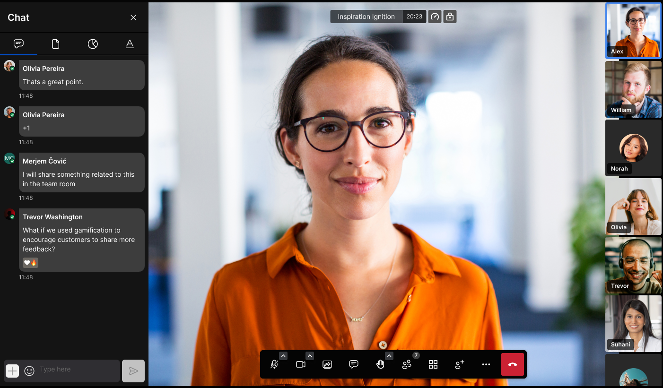
Task: Click the 'Chat' panel heading
Action: pos(18,17)
